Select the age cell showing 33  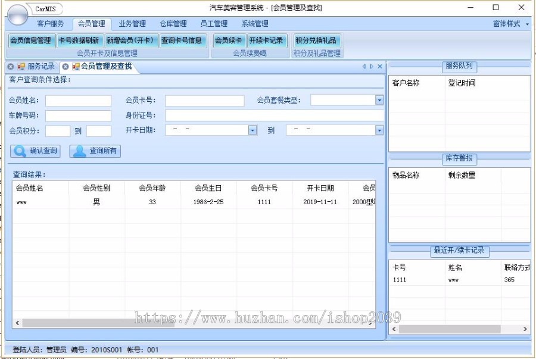click(x=152, y=202)
